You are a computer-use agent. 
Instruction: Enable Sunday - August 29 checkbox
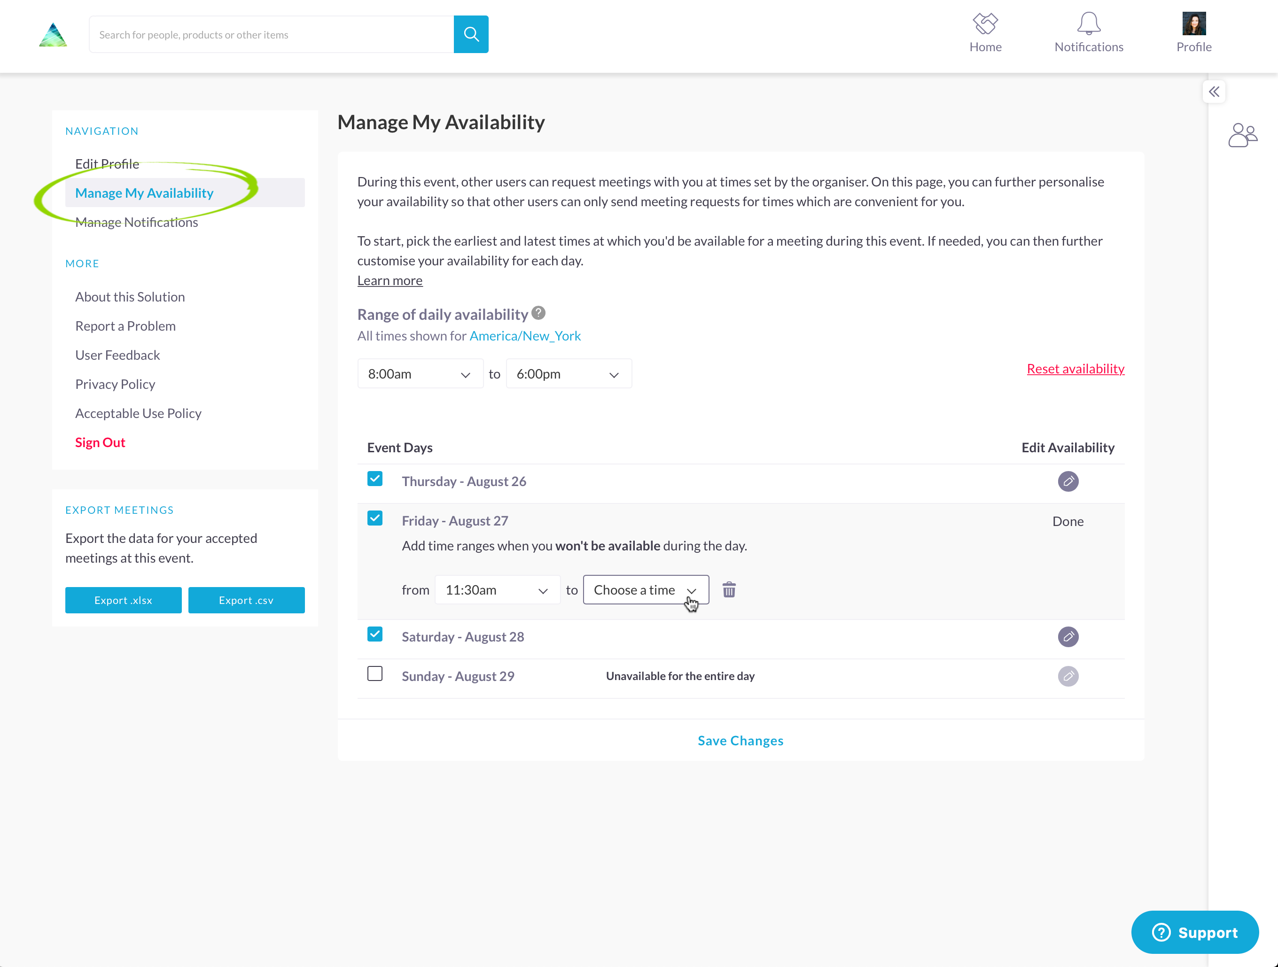click(375, 674)
